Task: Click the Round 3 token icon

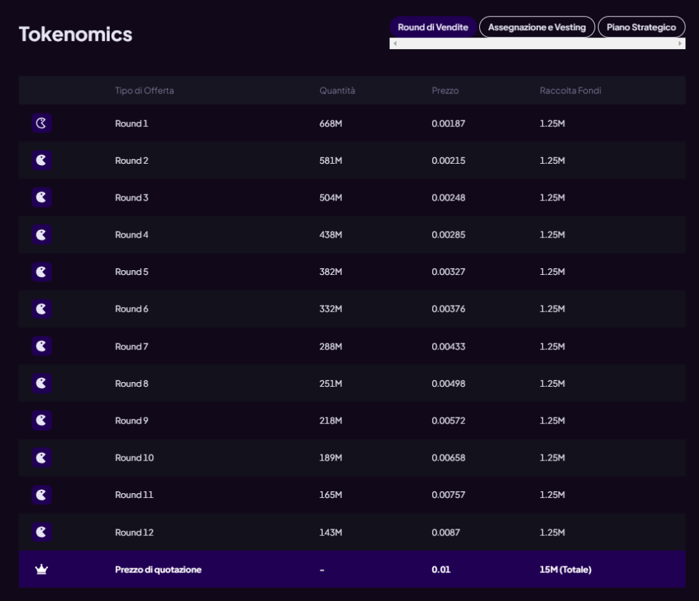Action: point(42,198)
